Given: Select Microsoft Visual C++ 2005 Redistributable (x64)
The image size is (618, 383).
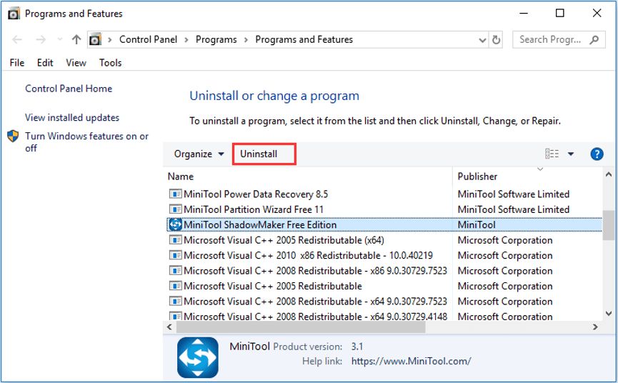Looking at the screenshot, I should tap(284, 240).
